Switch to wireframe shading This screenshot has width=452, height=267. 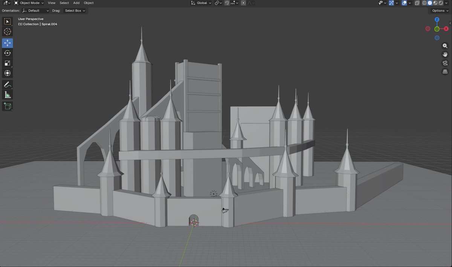tap(425, 3)
